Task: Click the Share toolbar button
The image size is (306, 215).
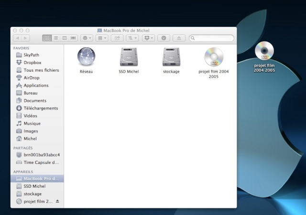Action: [117, 38]
